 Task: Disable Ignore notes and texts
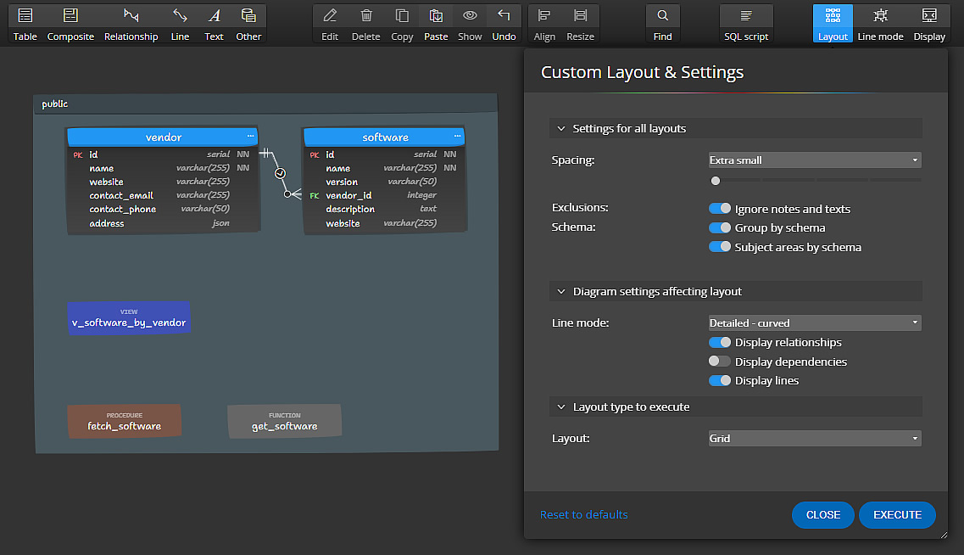[x=720, y=208]
